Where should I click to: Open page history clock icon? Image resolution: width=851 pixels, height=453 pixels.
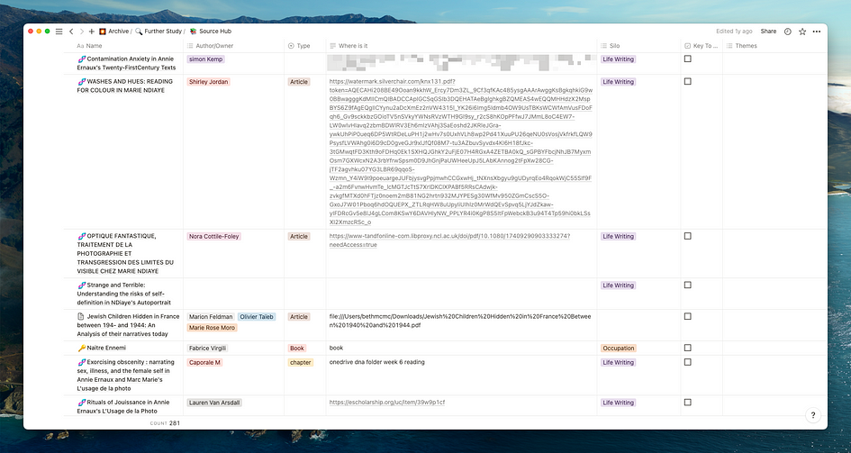tap(788, 31)
